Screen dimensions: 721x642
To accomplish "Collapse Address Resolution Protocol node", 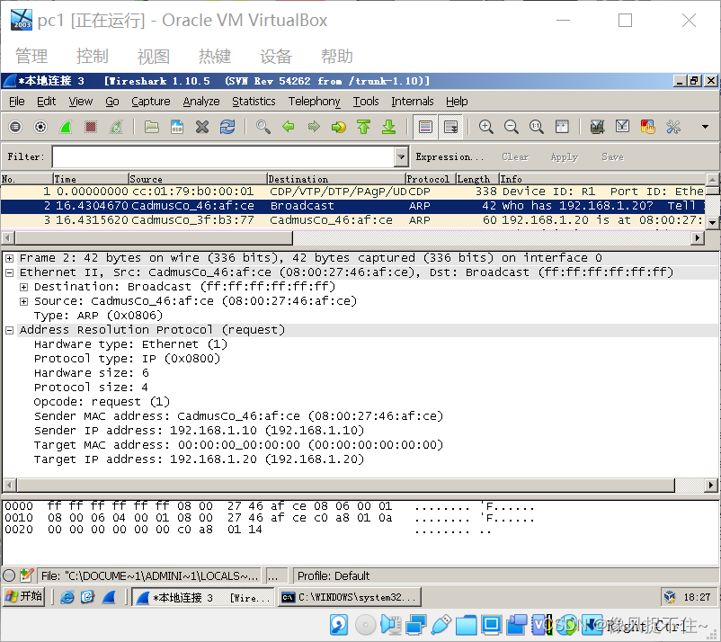I will coord(9,330).
